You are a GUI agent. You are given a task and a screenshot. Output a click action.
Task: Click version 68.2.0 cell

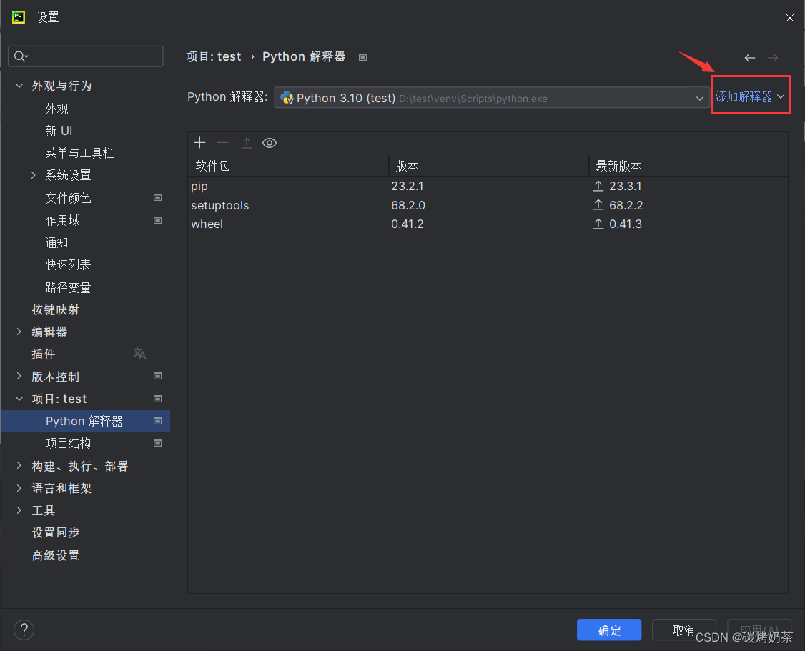[x=408, y=205]
